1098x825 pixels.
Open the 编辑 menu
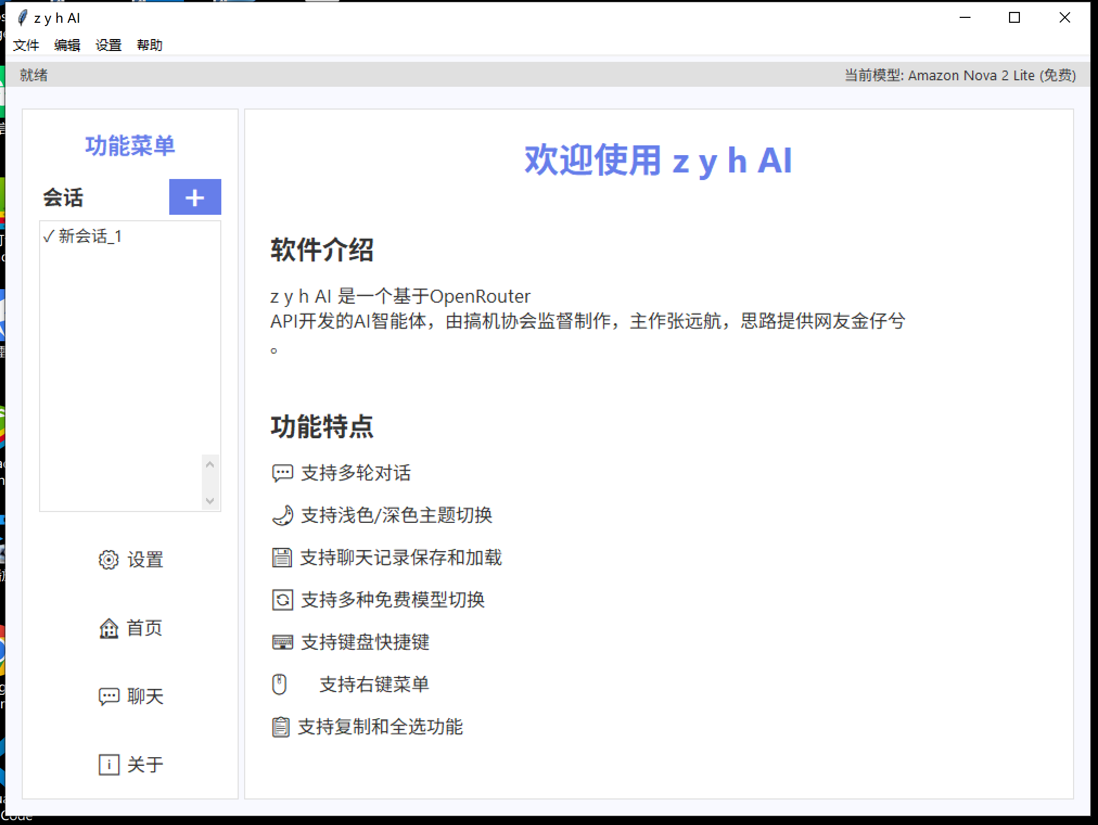pyautogui.click(x=67, y=45)
